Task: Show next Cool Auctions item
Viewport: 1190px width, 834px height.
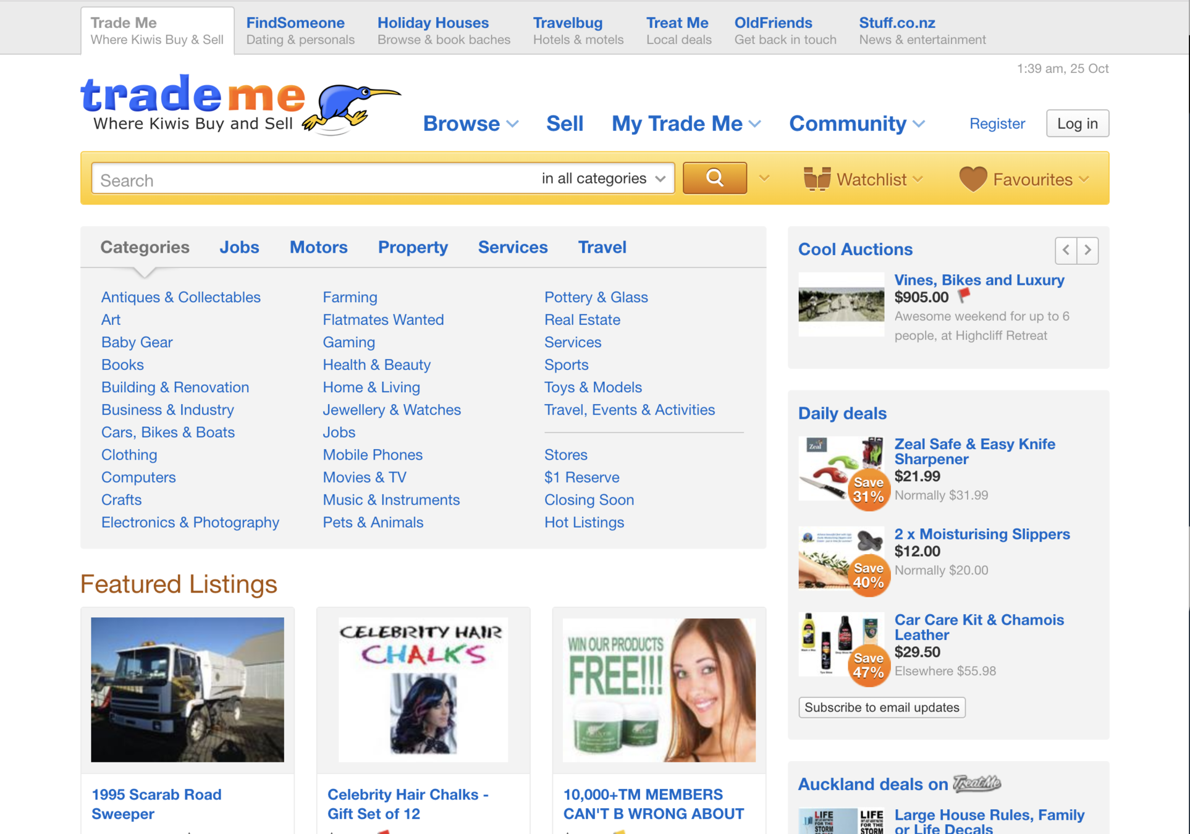Action: click(x=1088, y=250)
